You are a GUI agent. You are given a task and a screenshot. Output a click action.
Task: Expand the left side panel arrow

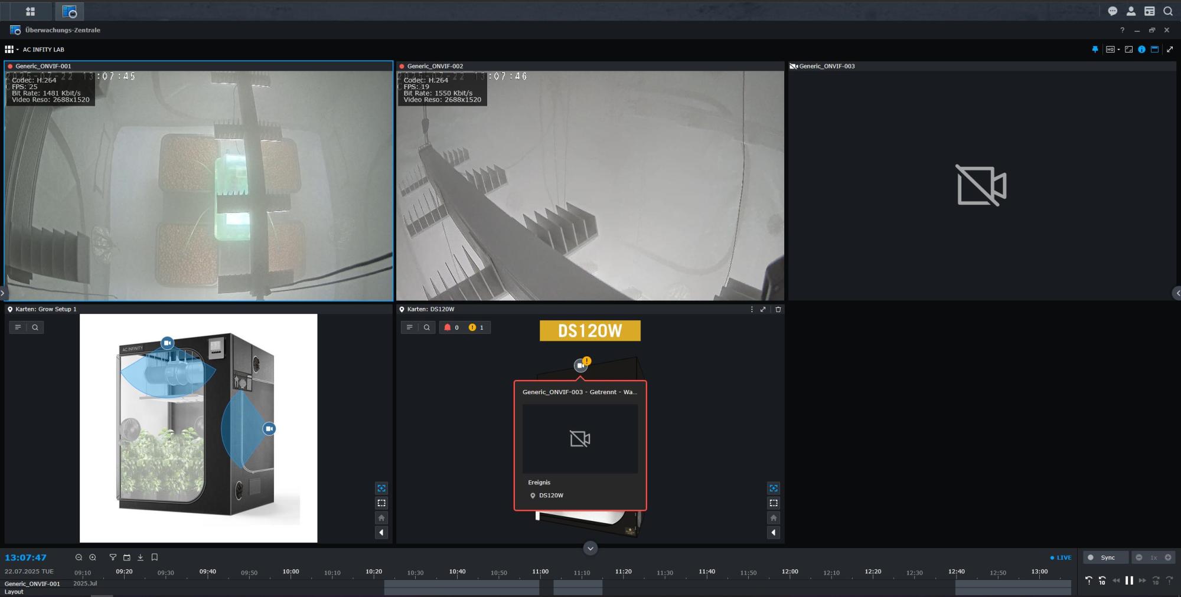(x=3, y=293)
